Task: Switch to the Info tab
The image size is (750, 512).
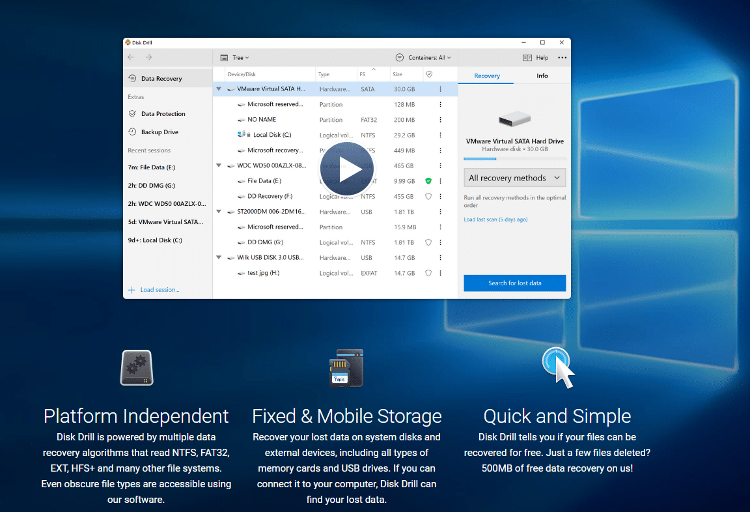Action: coord(542,76)
